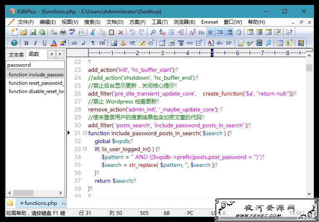Insert anchor tag icon

tap(123, 43)
